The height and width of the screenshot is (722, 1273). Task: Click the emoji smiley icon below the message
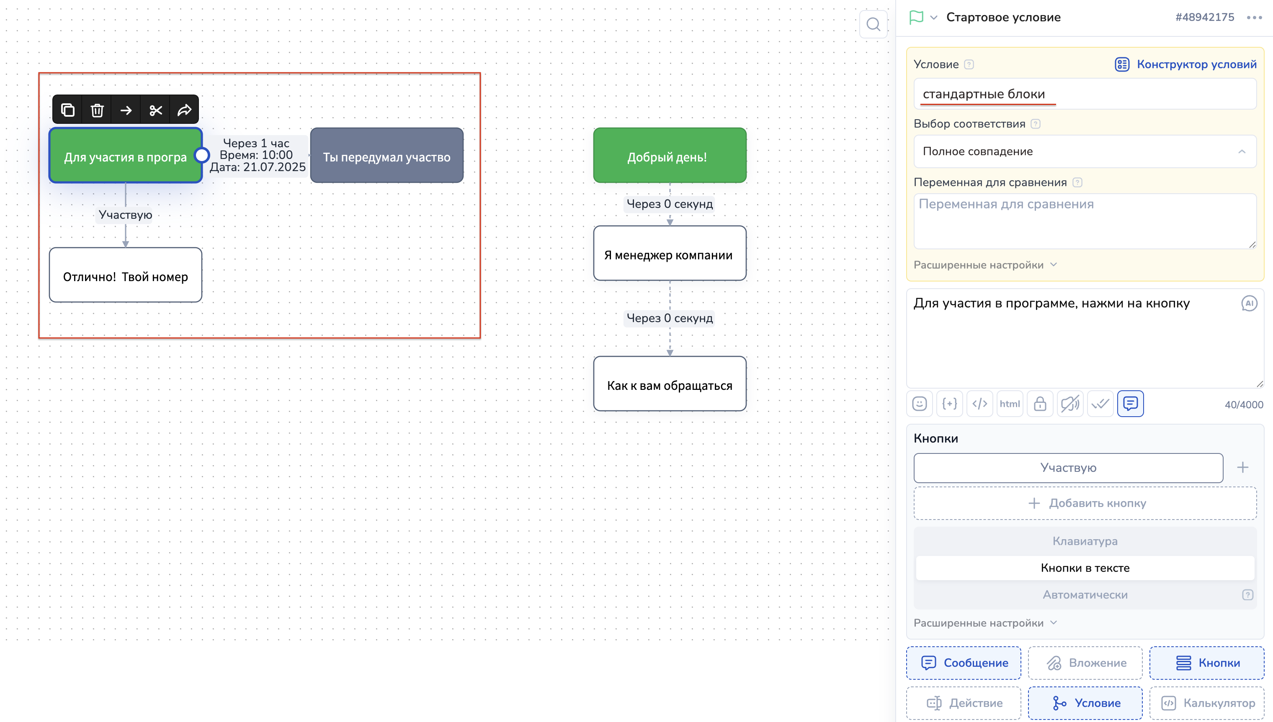[x=919, y=404]
